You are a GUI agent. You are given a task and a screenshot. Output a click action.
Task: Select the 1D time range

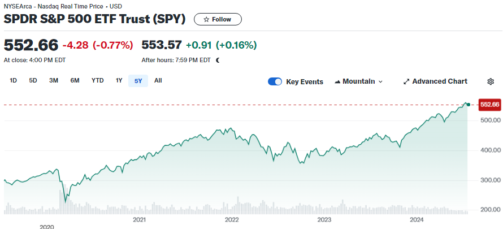coord(13,80)
